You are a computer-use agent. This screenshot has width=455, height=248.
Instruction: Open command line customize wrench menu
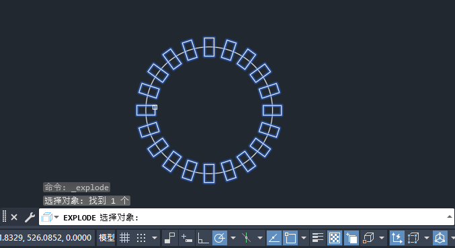pos(30,217)
